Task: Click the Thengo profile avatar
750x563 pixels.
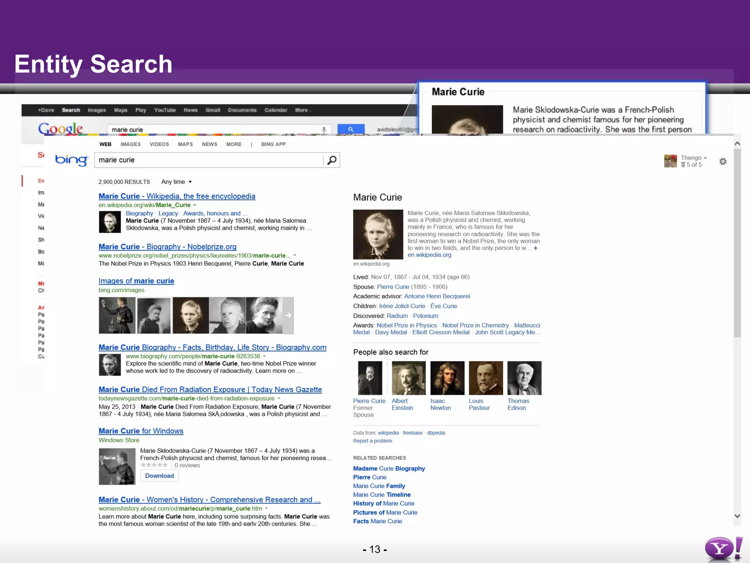Action: point(670,161)
